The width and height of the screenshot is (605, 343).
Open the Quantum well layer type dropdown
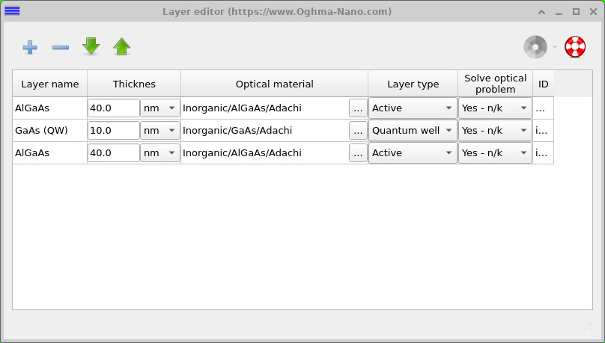click(x=413, y=131)
